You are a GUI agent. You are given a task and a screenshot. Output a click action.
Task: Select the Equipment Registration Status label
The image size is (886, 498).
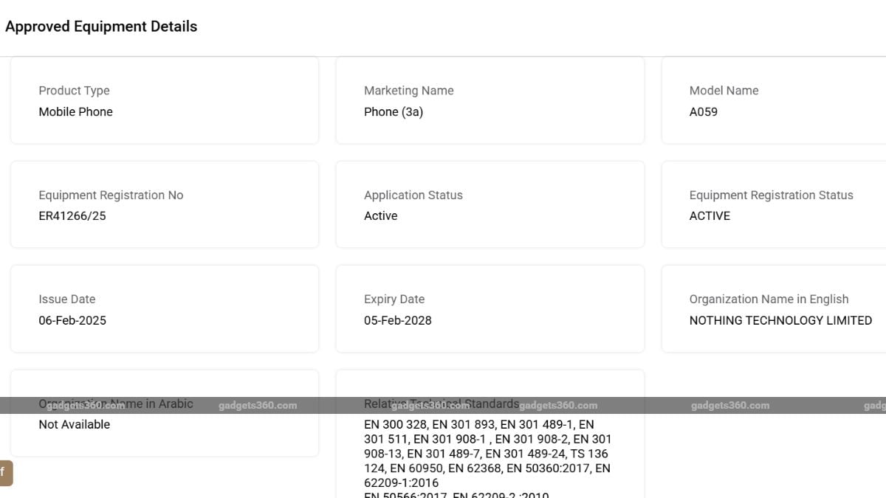pyautogui.click(x=771, y=196)
